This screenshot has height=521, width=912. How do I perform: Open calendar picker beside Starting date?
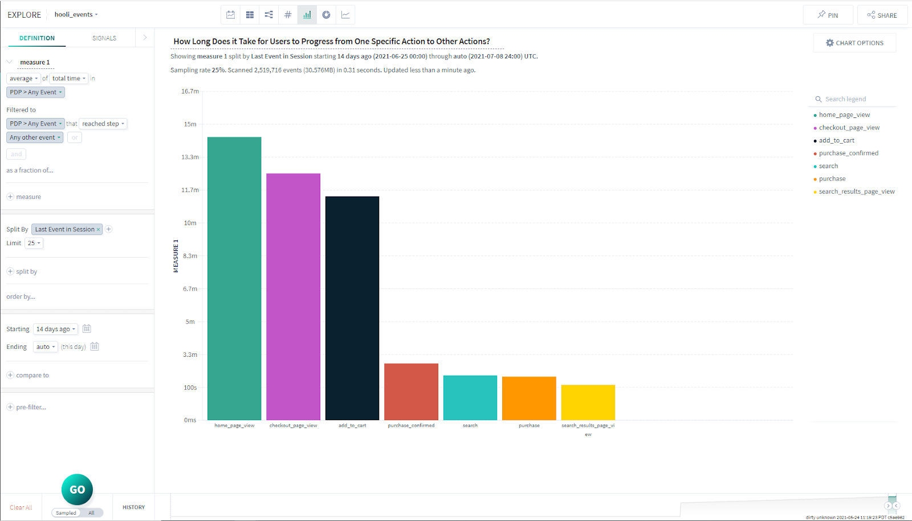click(x=87, y=329)
